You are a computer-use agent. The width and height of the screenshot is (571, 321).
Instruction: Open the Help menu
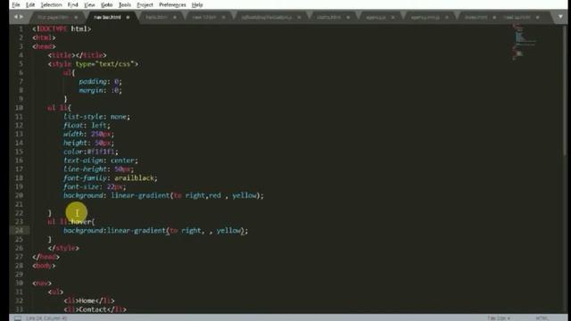197,4
